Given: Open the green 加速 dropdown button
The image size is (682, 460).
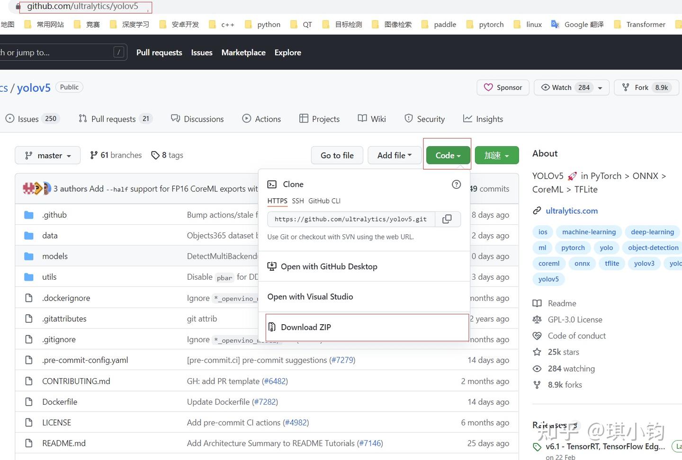Looking at the screenshot, I should 497,155.
